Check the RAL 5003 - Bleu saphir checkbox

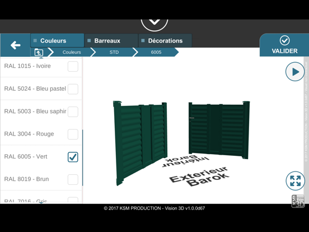(73, 112)
